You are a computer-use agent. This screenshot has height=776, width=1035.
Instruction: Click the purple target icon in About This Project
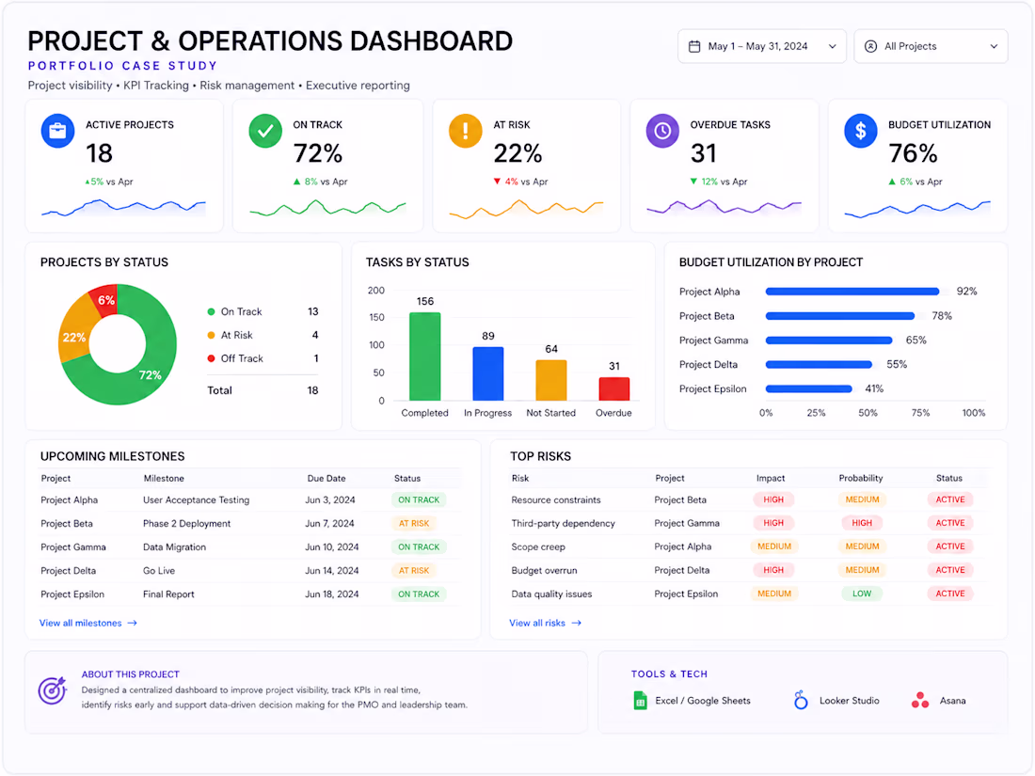tap(52, 690)
